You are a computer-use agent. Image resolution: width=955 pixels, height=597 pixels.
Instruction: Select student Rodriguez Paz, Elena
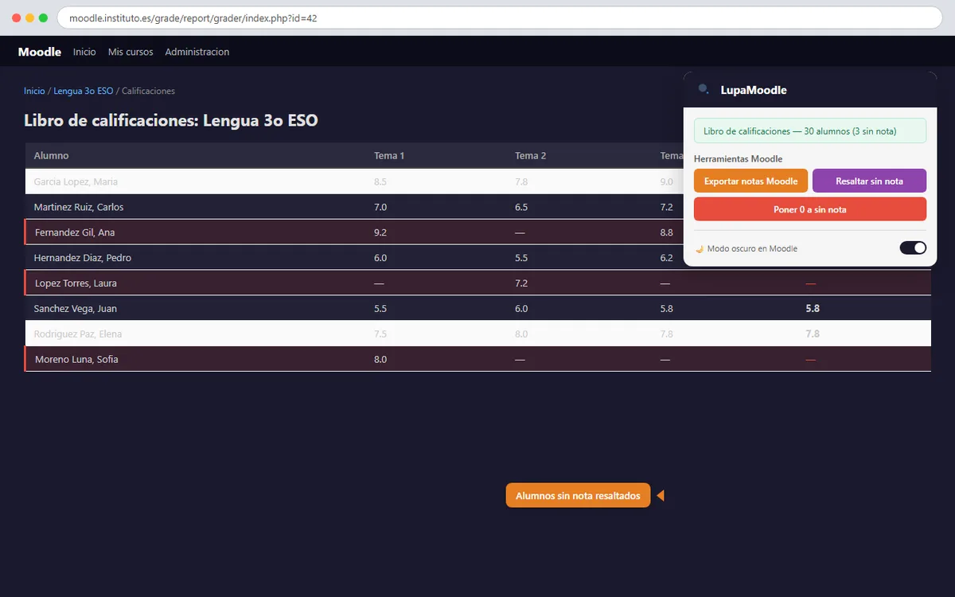78,334
